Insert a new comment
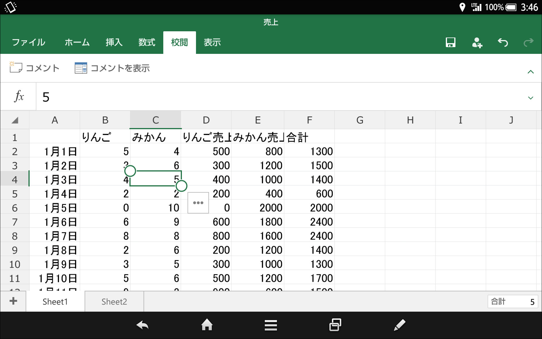Image resolution: width=542 pixels, height=339 pixels. pos(34,68)
